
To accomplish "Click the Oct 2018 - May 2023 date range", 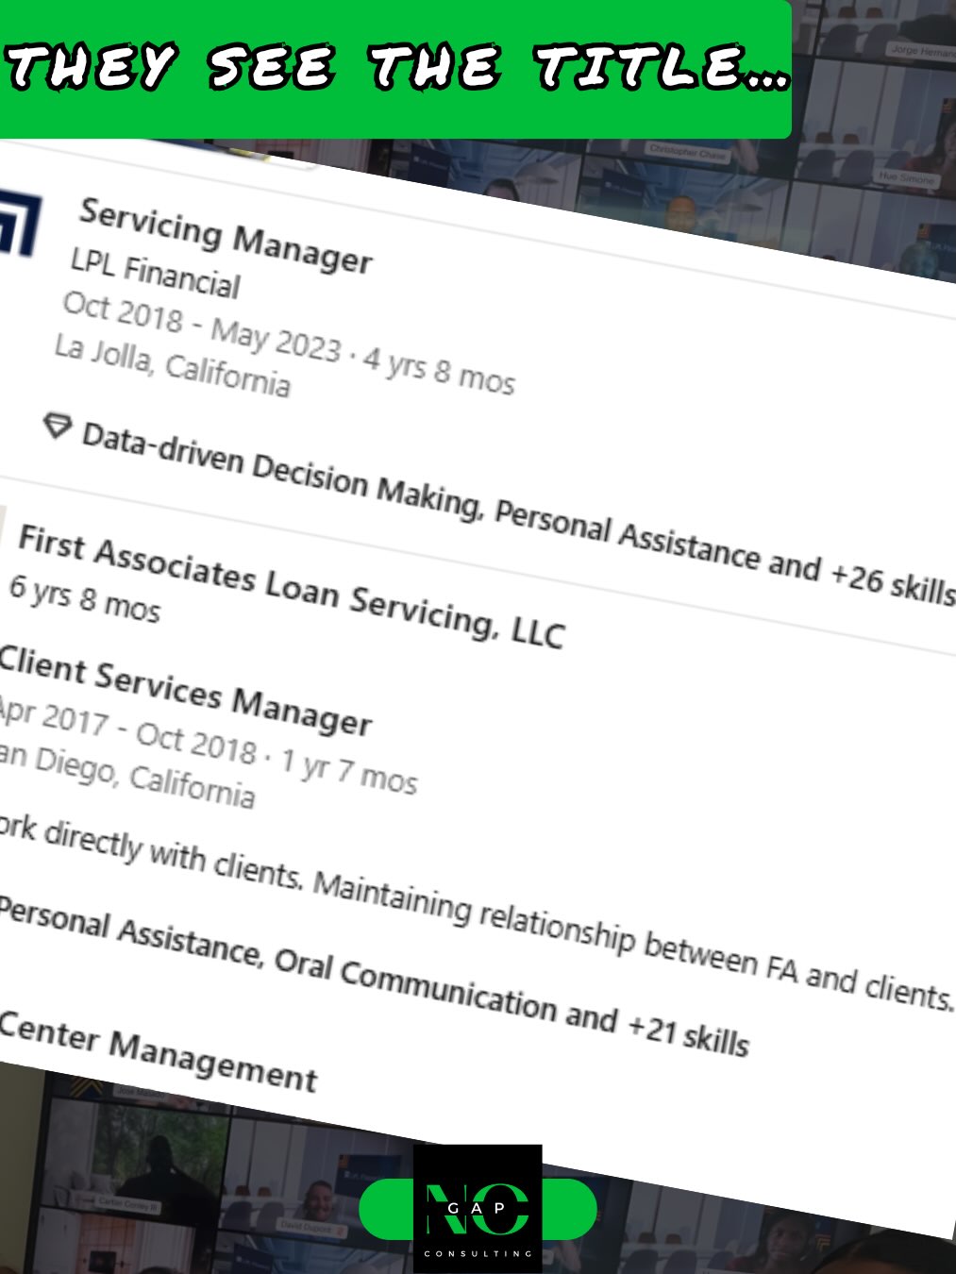I will tap(200, 326).
